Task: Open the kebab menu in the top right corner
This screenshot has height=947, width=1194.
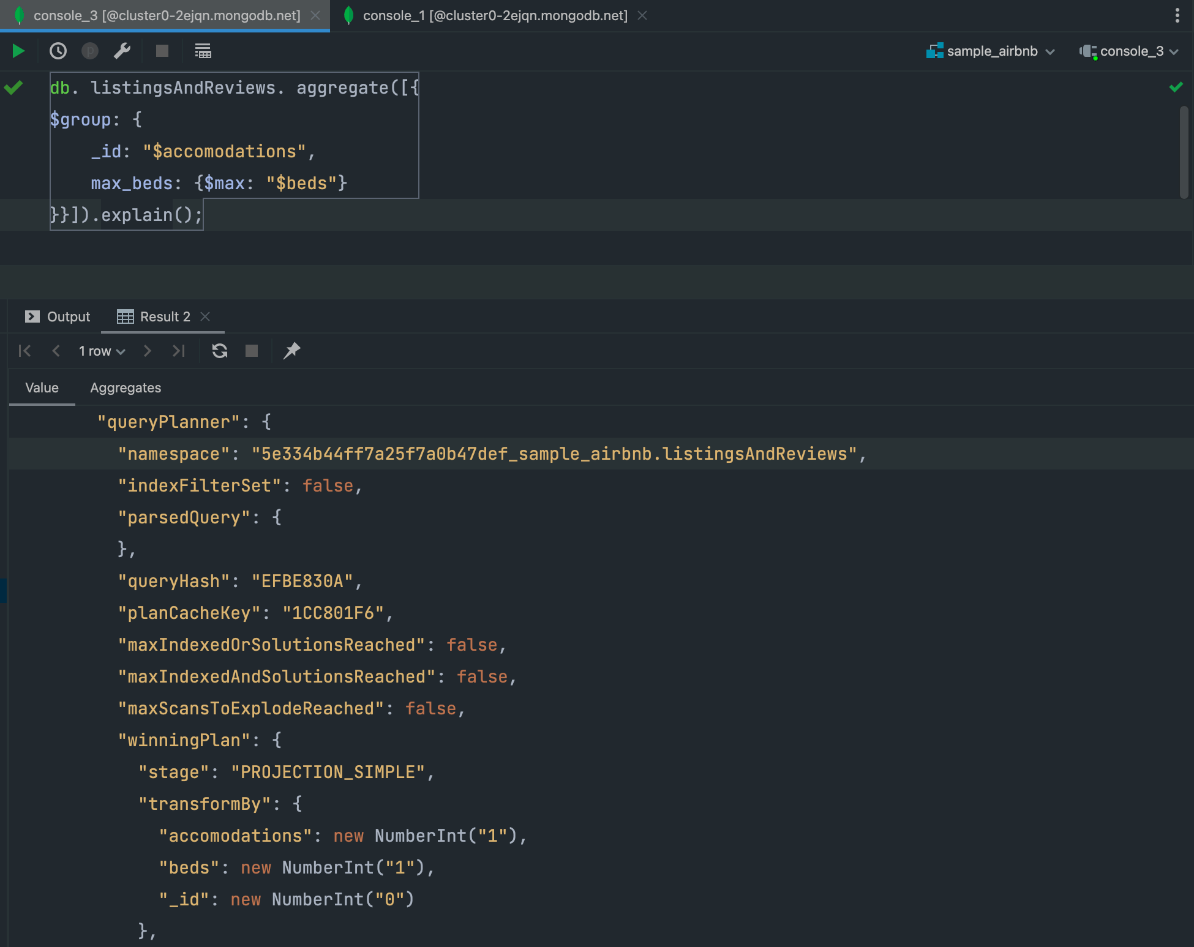Action: coord(1177,15)
